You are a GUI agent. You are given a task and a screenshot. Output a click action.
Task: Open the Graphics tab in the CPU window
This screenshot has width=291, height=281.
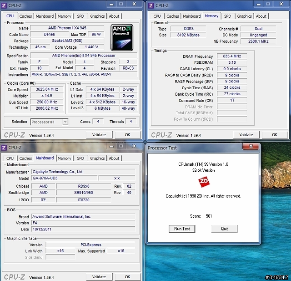pos(97,16)
